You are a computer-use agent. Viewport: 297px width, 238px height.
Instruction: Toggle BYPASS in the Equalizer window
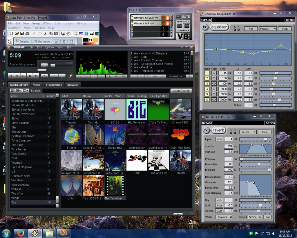[x=206, y=20]
